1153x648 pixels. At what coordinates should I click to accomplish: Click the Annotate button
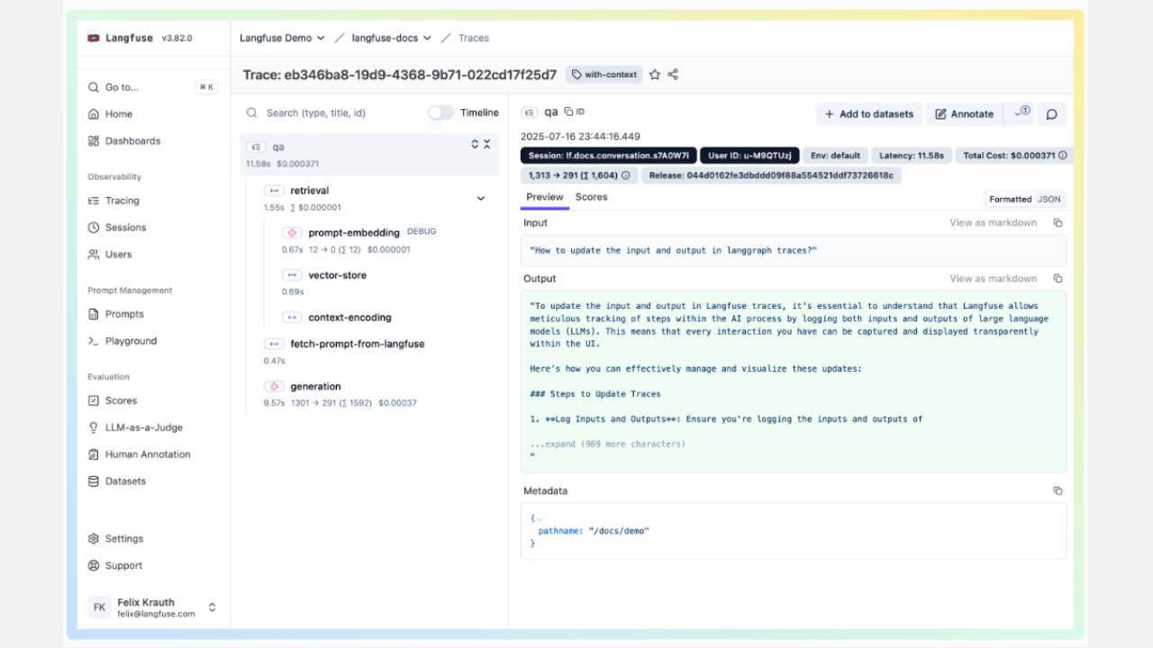tap(964, 114)
